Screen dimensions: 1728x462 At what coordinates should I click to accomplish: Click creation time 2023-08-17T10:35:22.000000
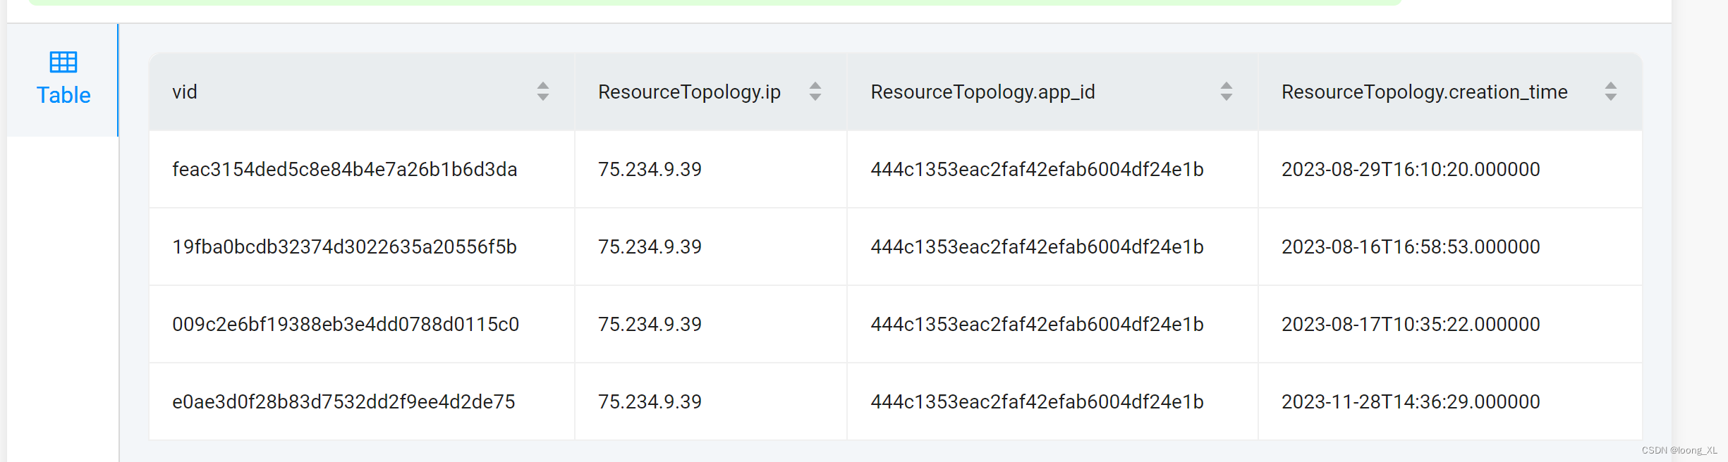coord(1410,325)
